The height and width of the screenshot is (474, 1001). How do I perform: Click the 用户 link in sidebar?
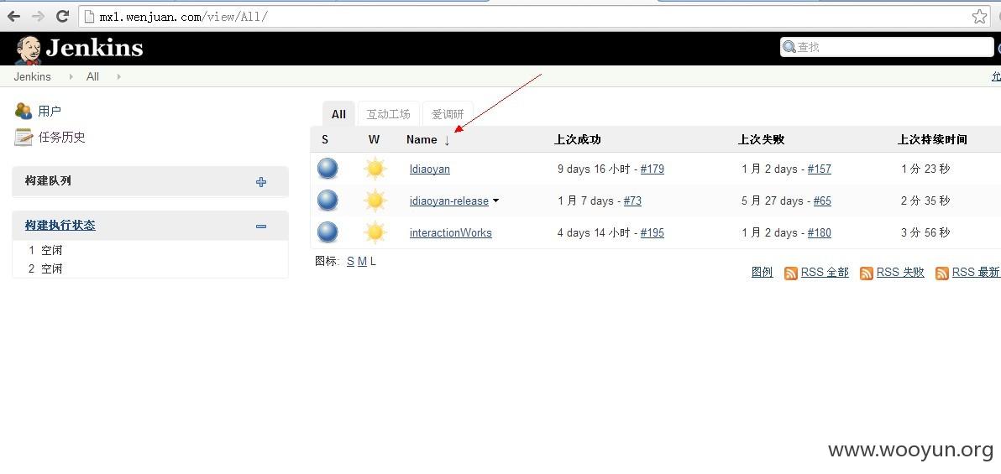click(x=50, y=111)
